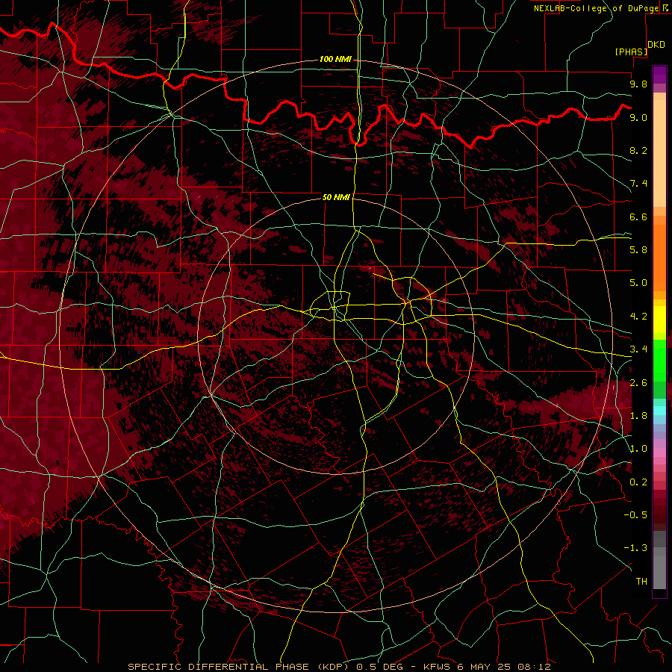Click the 4.2 legend value

tap(638, 317)
